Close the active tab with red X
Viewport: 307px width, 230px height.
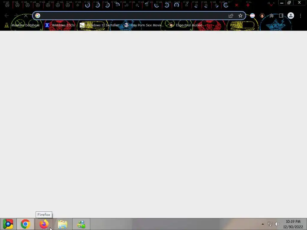tap(237, 5)
